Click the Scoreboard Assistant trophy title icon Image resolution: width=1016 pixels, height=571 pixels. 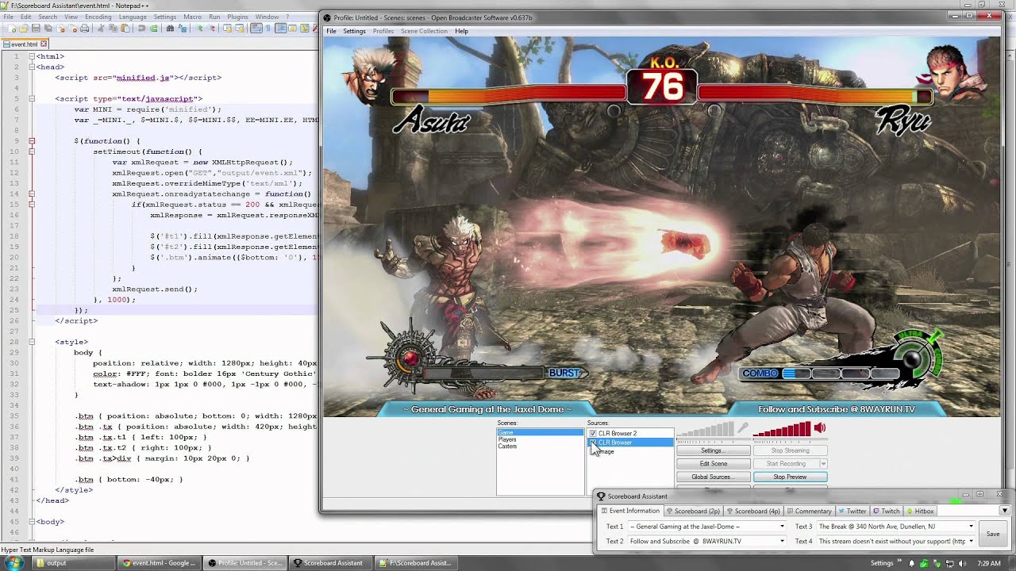tap(601, 496)
